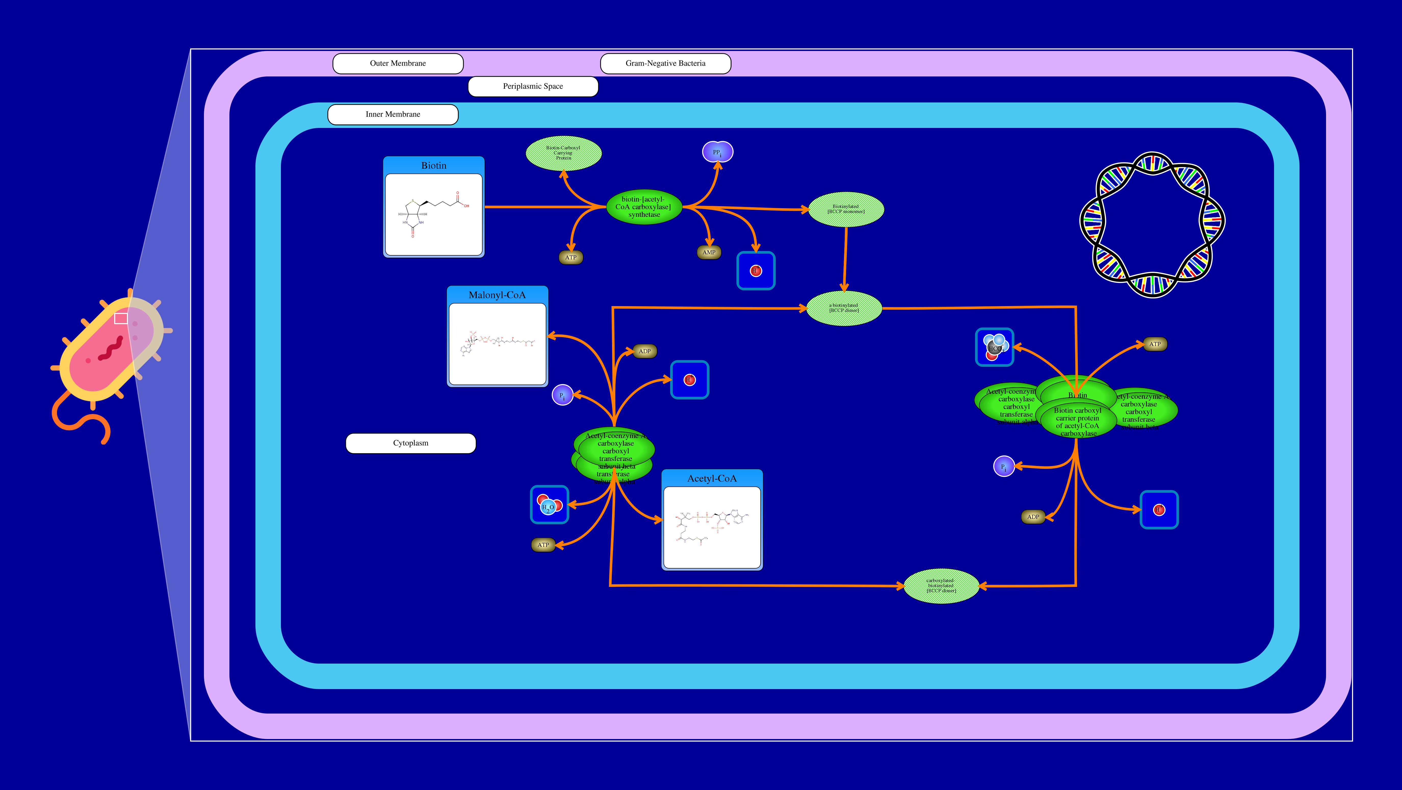
Task: Click the H+ icon below Biotinylated BCCP monomer
Action: pyautogui.click(x=756, y=270)
